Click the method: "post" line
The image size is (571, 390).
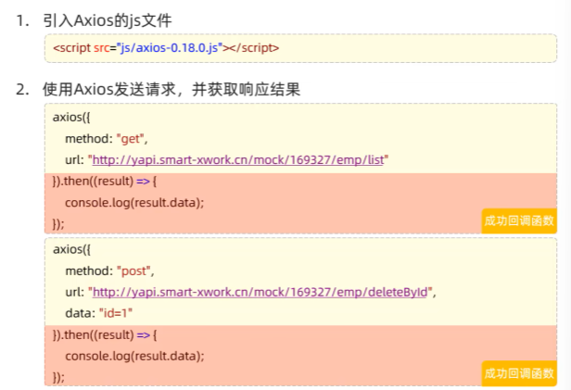click(x=109, y=270)
